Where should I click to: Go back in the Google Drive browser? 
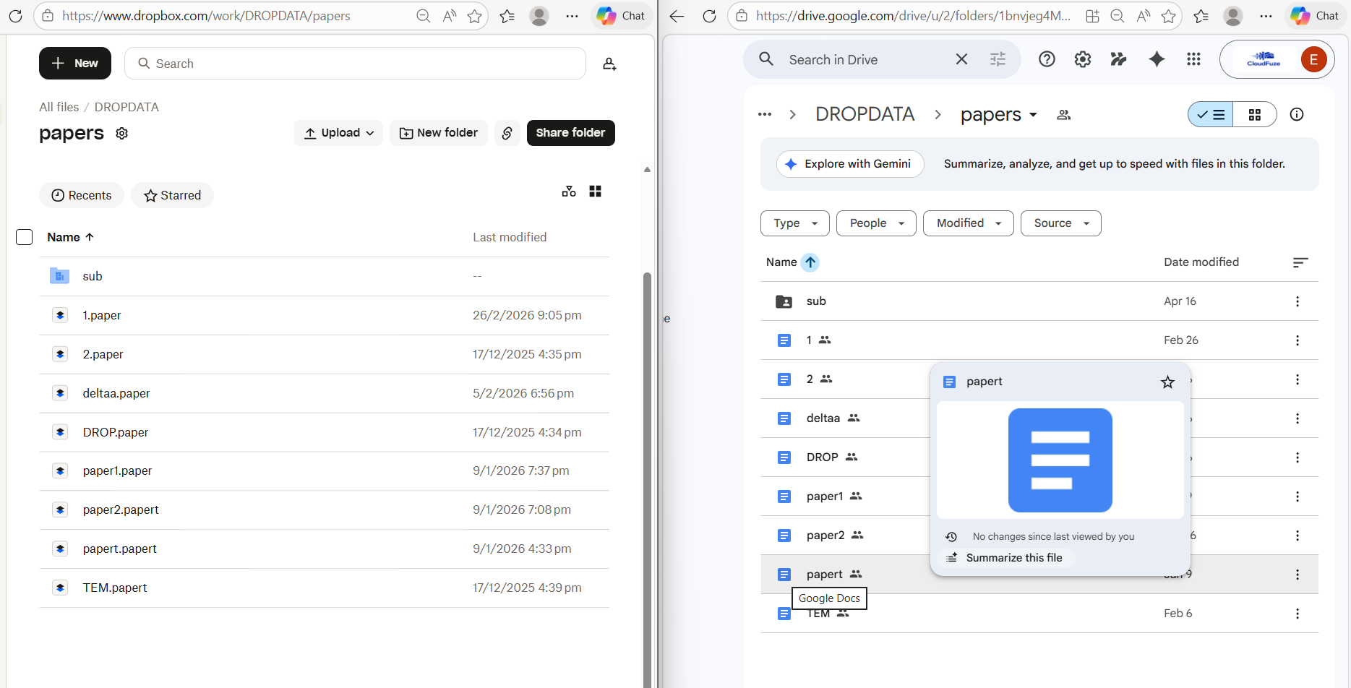pos(677,16)
